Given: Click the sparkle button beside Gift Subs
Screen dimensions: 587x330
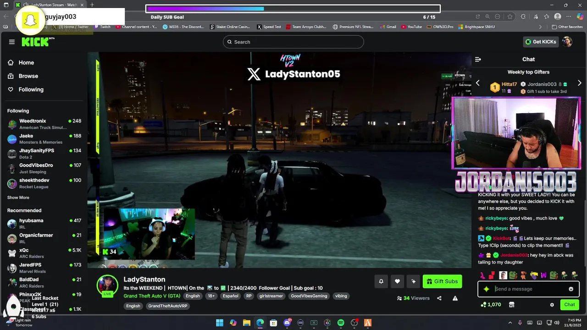Looking at the screenshot, I should (413, 281).
